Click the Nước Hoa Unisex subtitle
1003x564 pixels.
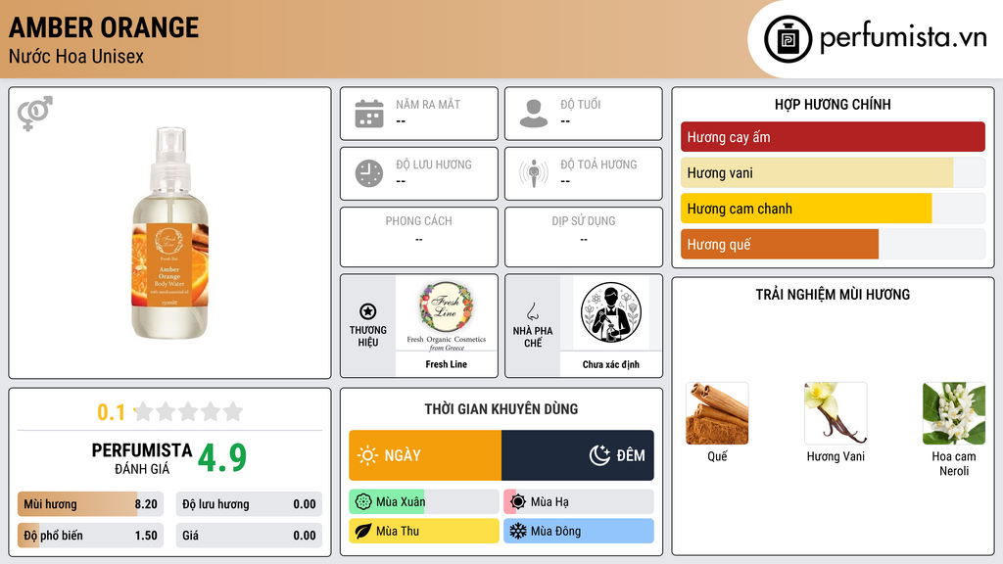76,56
